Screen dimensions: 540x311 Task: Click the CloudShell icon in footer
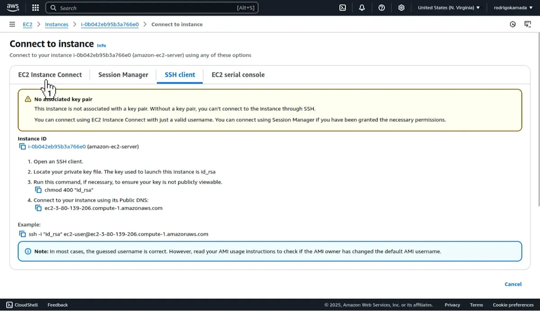coord(9,305)
